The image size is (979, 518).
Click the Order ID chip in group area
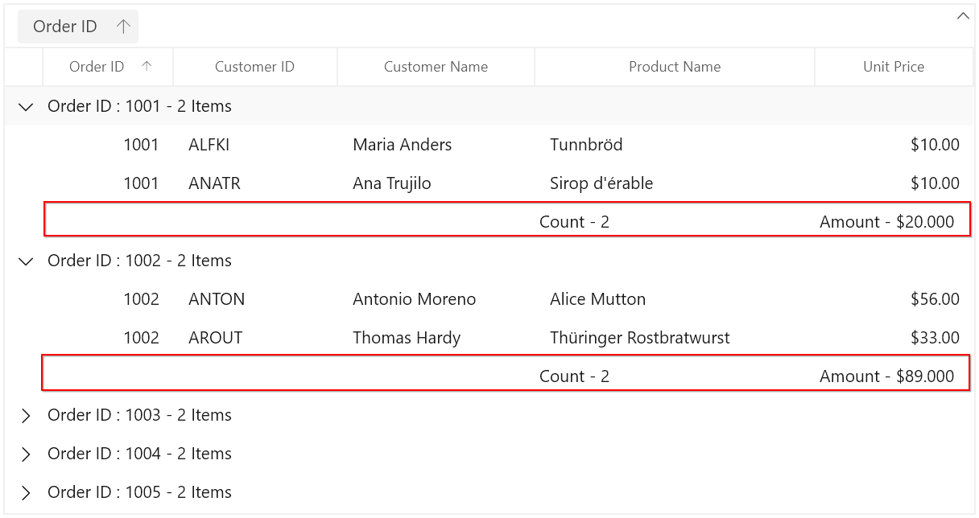pos(77,27)
